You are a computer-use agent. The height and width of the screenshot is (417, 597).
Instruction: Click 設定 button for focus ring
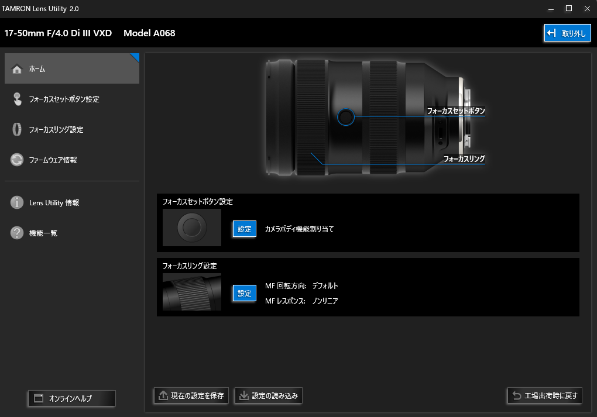click(245, 294)
